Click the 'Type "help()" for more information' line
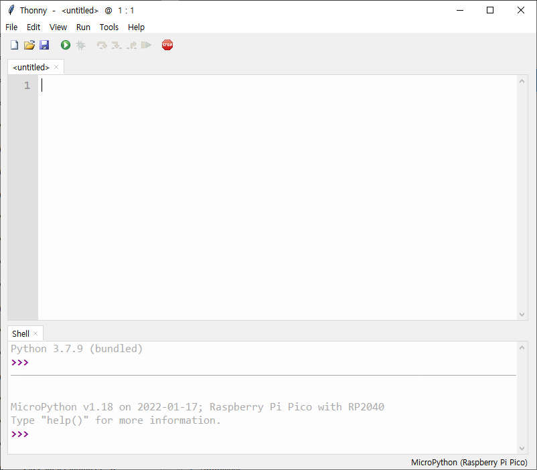 pos(116,420)
